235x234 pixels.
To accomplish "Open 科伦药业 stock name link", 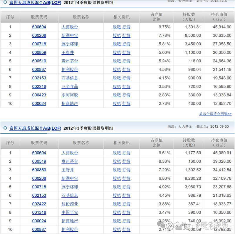I will point(70,204).
